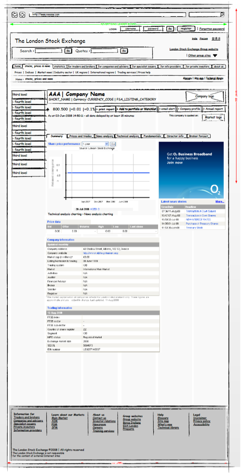Switch to the Technical analysis tab
The height and width of the screenshot is (473, 241).
[127, 136]
